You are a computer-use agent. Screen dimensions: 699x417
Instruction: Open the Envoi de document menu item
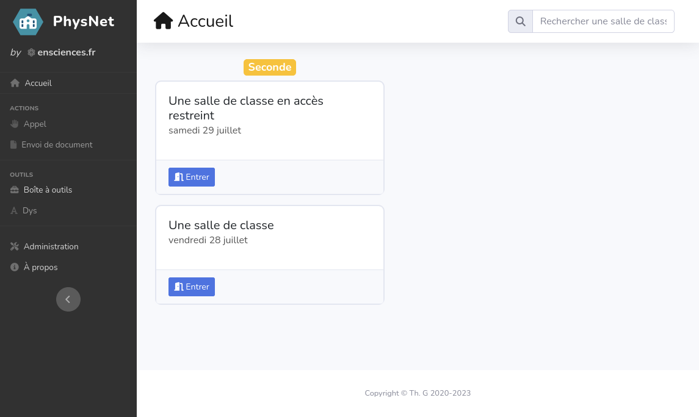57,144
